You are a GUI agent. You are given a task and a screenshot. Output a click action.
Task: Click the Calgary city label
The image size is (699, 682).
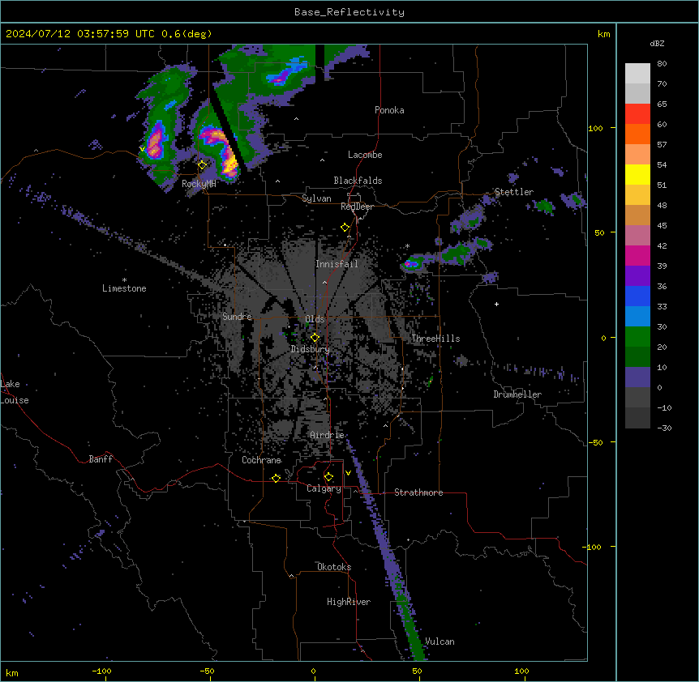(x=324, y=488)
